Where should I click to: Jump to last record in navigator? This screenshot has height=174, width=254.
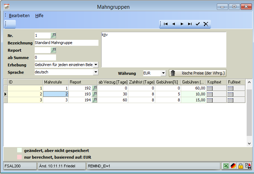pos(190,24)
